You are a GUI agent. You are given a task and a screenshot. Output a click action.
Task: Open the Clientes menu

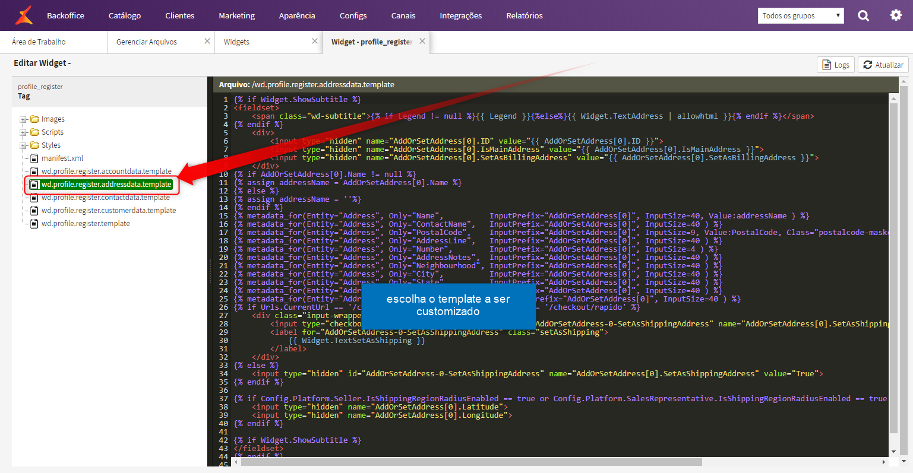(180, 15)
